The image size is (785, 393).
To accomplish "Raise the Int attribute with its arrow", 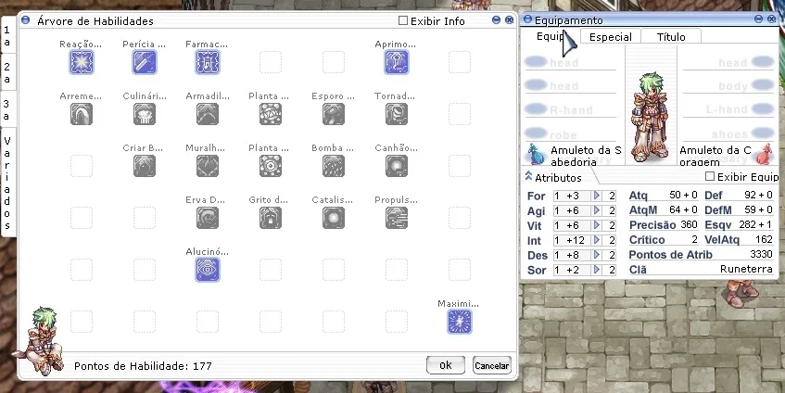I will click(x=596, y=240).
